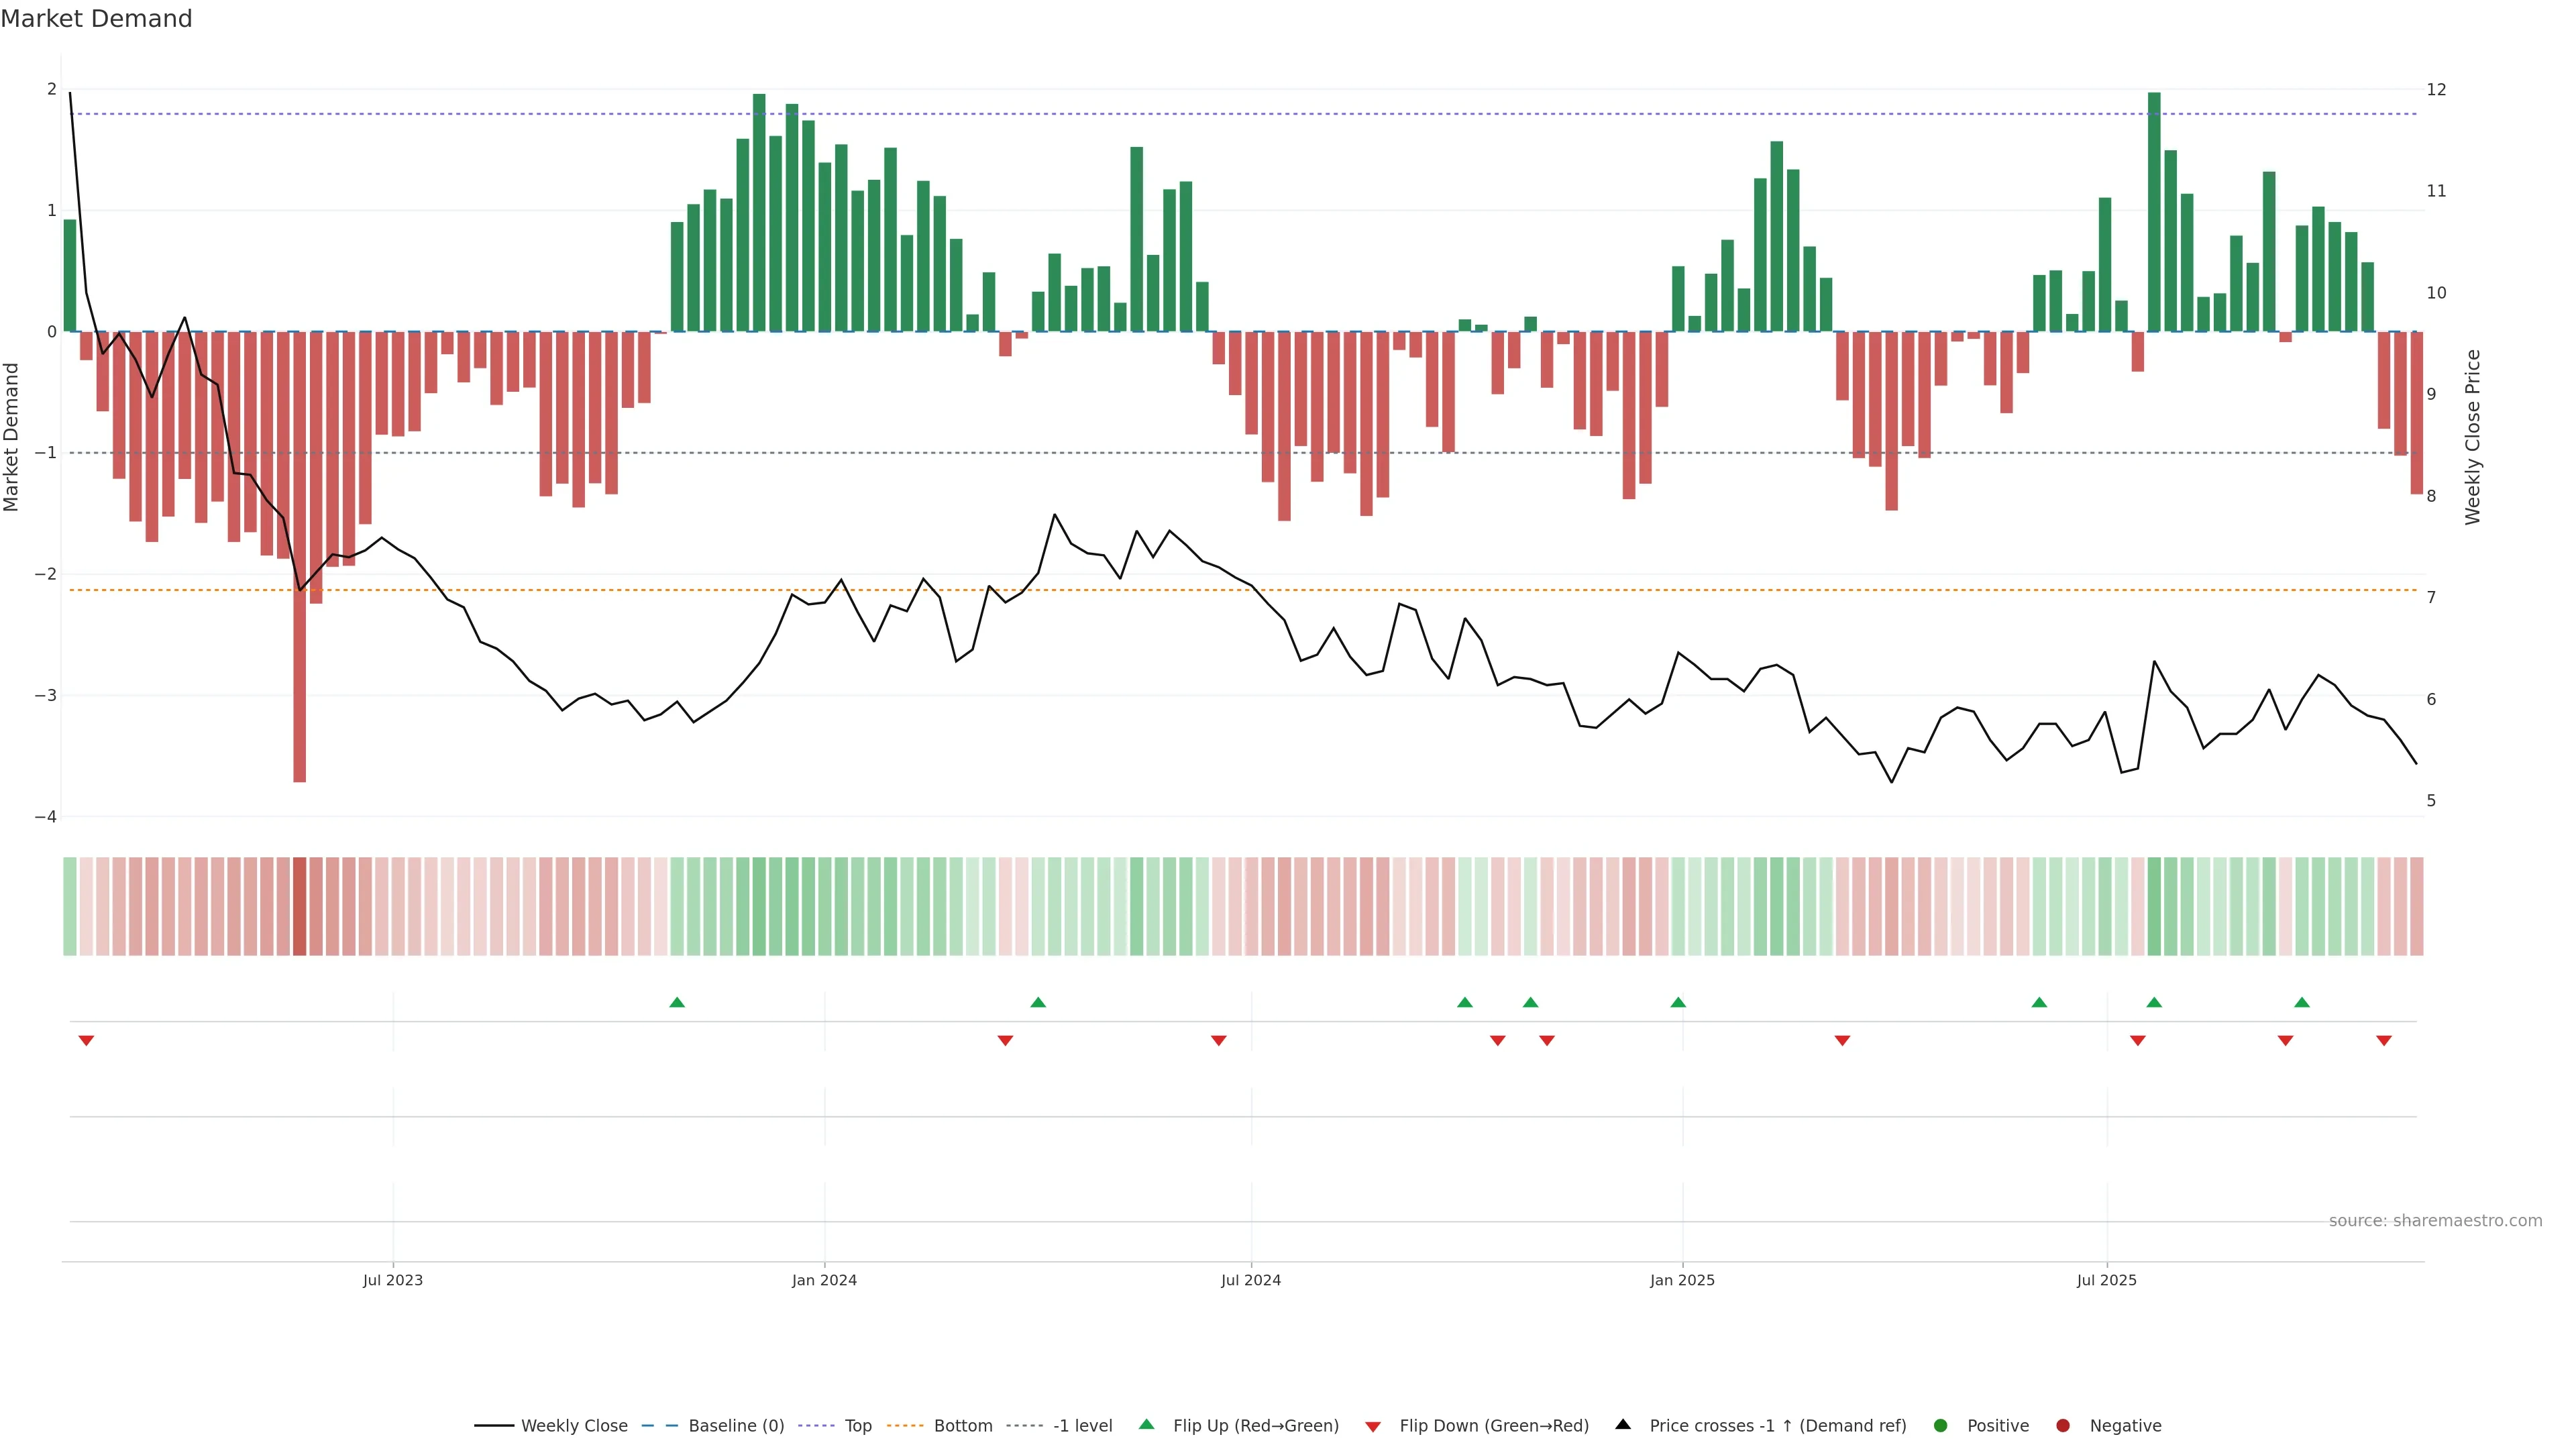2576x1449 pixels.
Task: Click the rightmost green flip-up triangle marker
Action: 2302,1003
